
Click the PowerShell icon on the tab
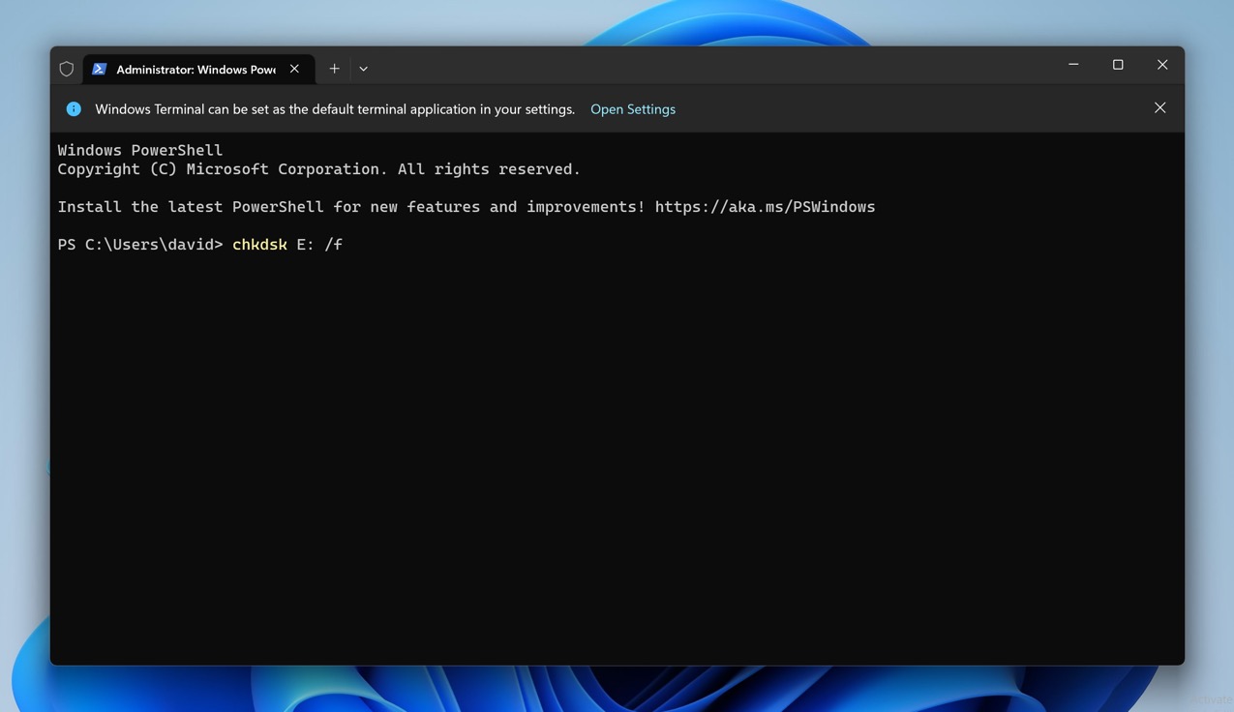pos(99,69)
